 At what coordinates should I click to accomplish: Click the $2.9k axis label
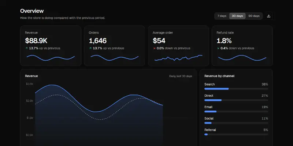(x=30, y=101)
